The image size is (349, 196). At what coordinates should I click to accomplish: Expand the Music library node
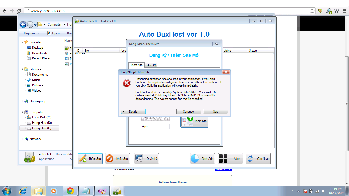click(x=25, y=80)
